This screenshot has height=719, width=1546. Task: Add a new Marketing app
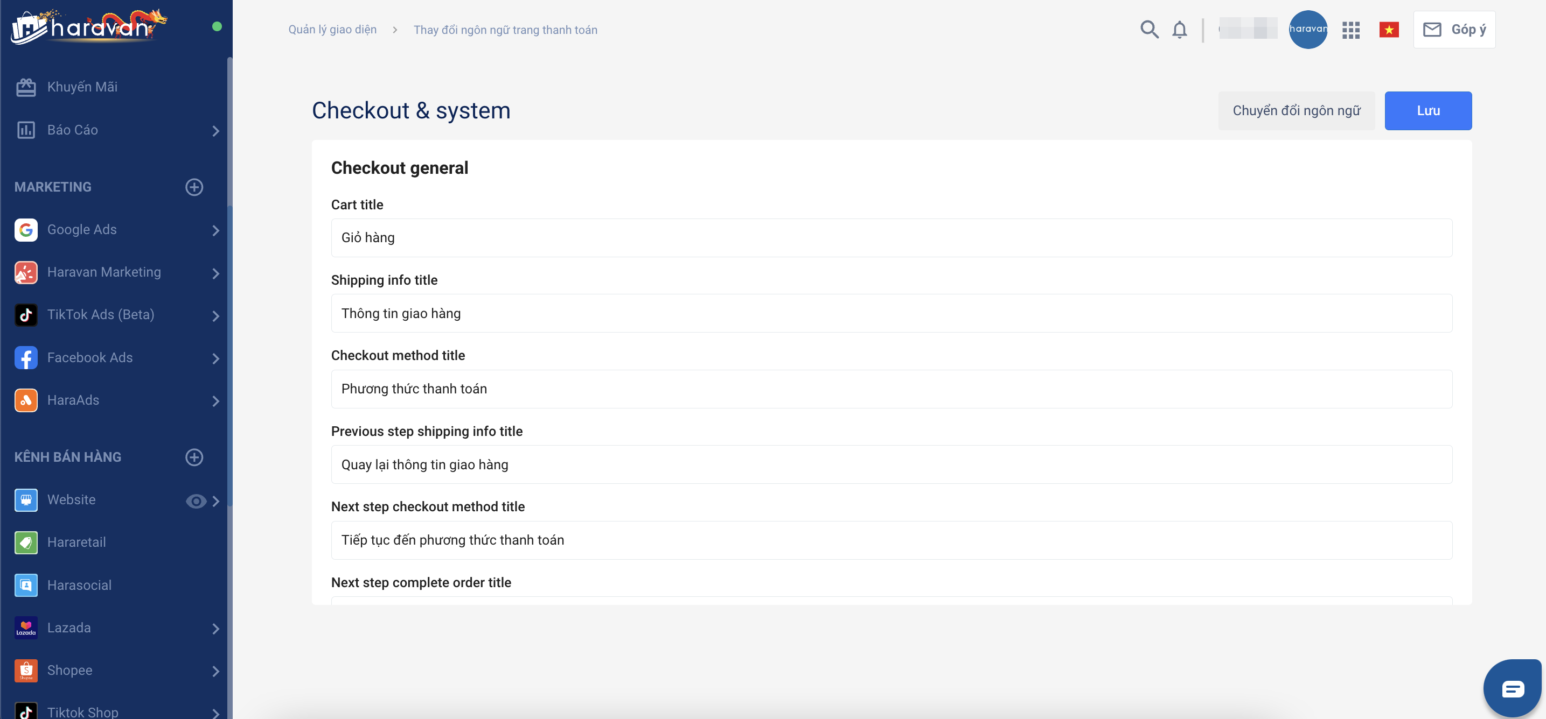coord(194,187)
